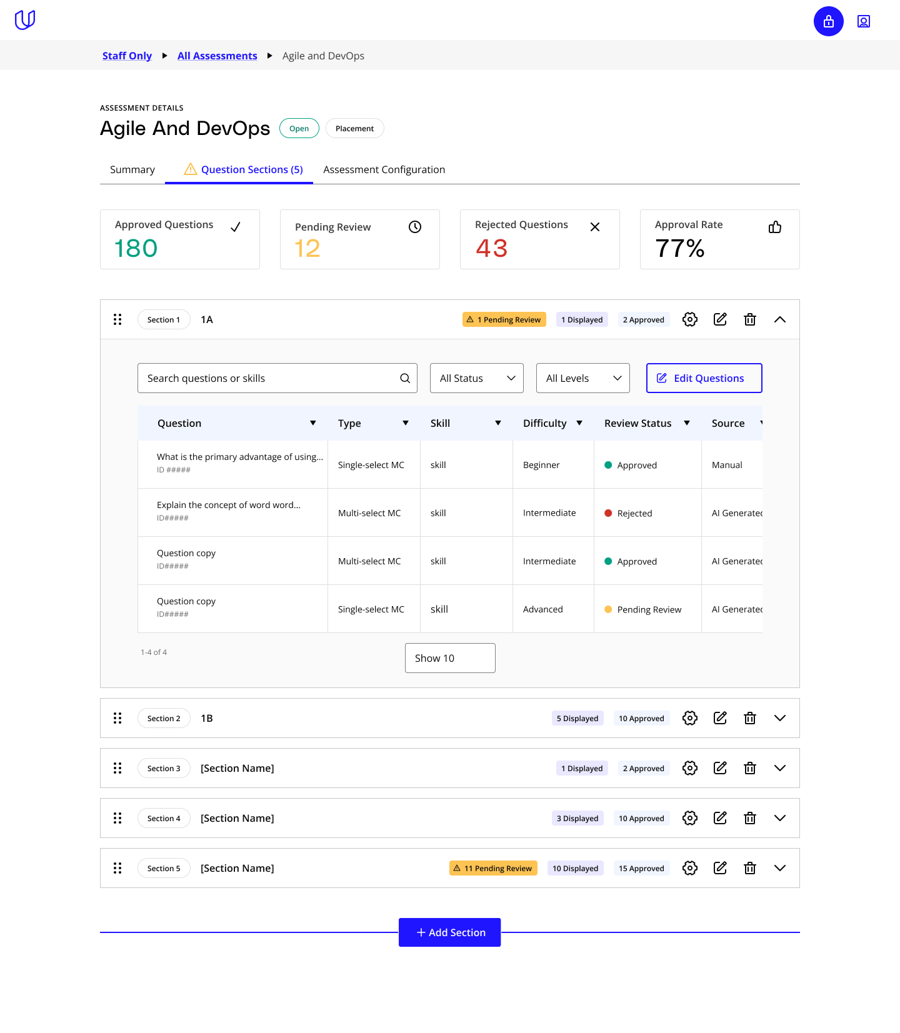This screenshot has height=1033, width=900.
Task: Expand Section 4 chevron
Action: [x=780, y=818]
